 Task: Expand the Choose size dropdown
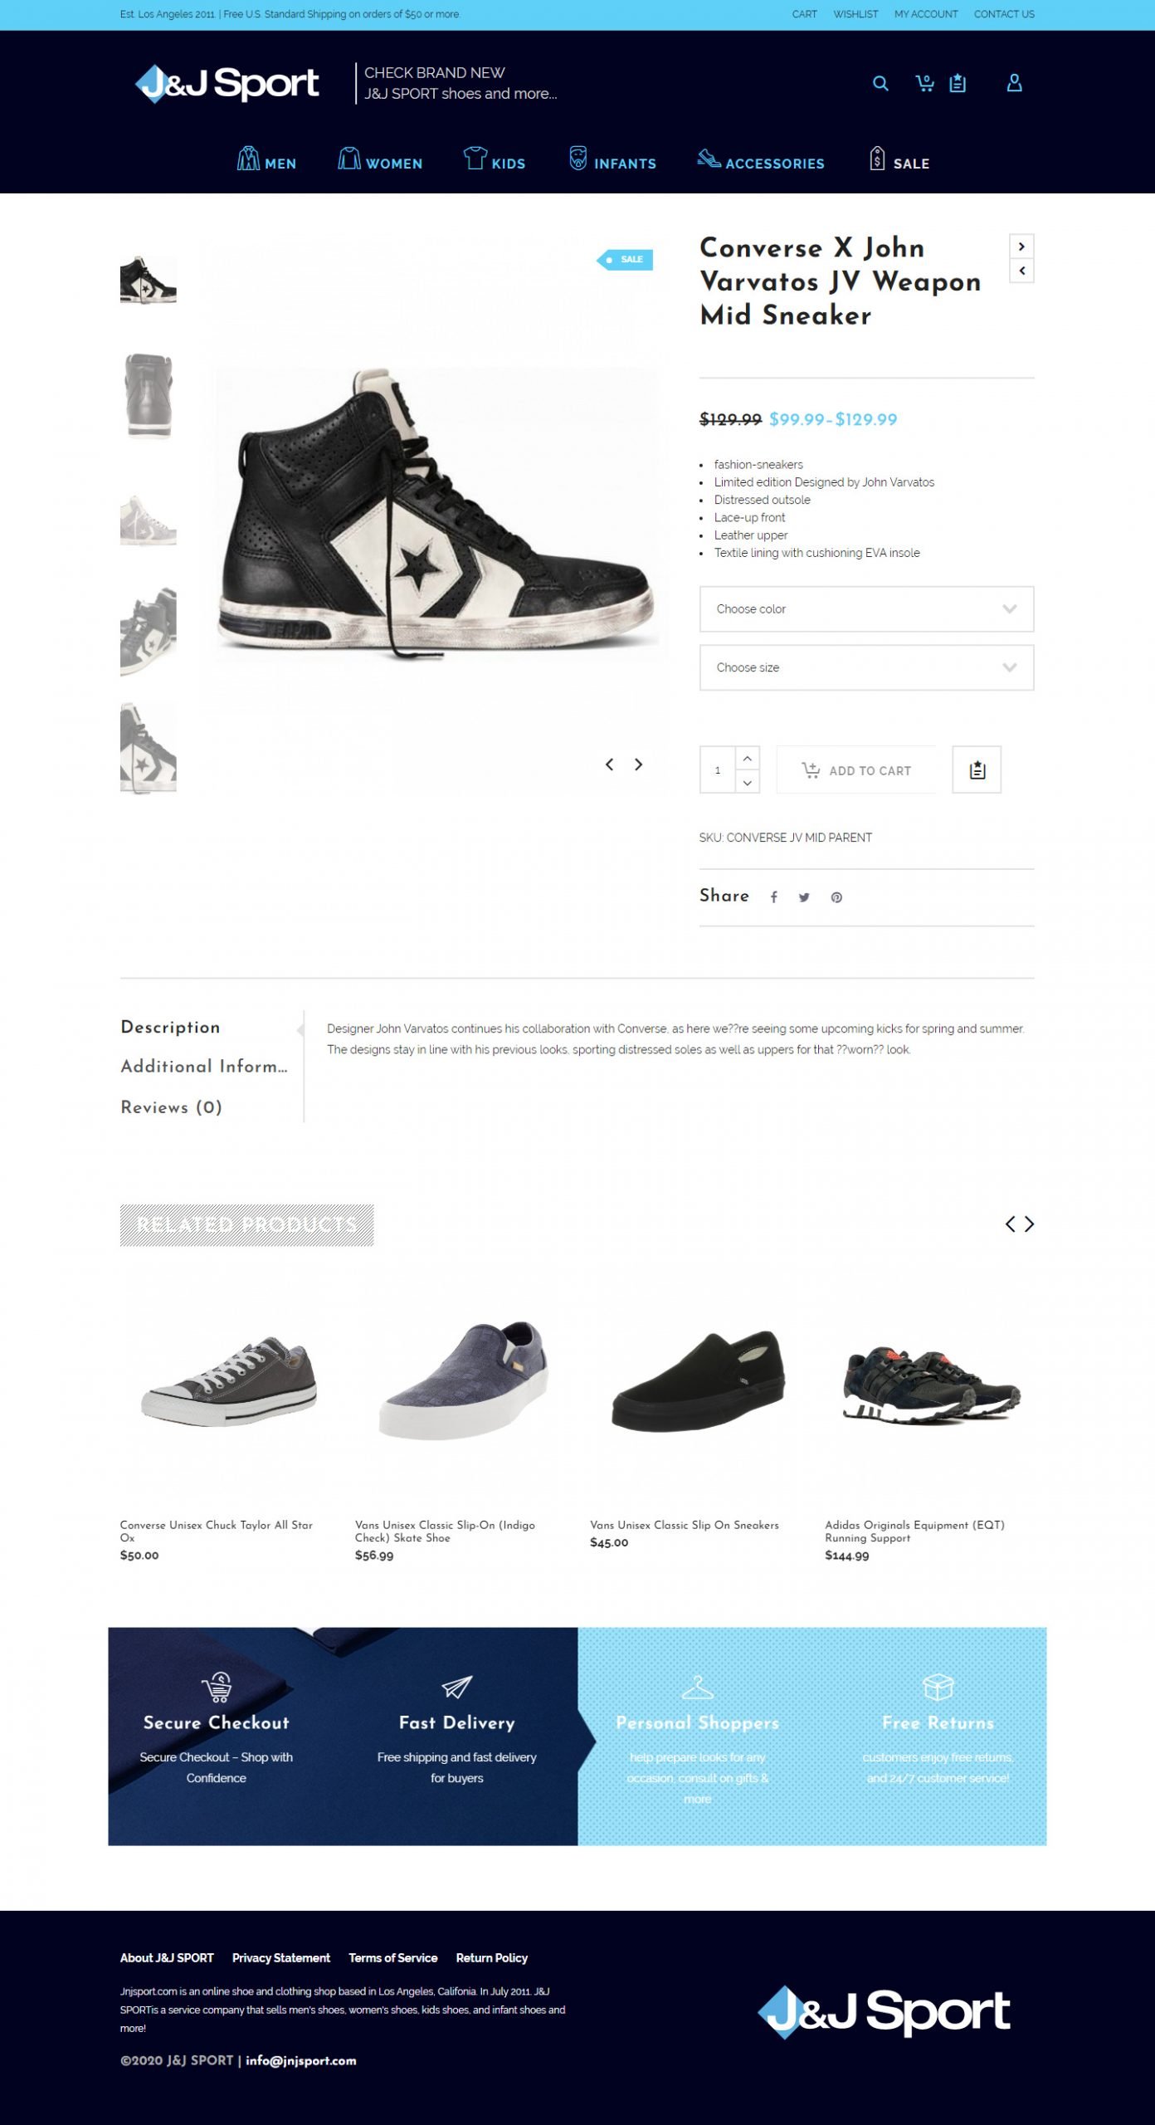pyautogui.click(x=866, y=667)
